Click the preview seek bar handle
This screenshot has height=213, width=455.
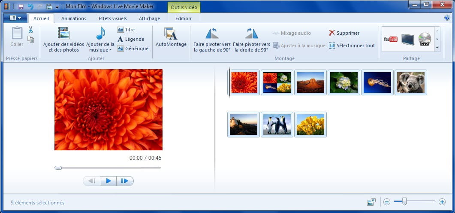58,167
